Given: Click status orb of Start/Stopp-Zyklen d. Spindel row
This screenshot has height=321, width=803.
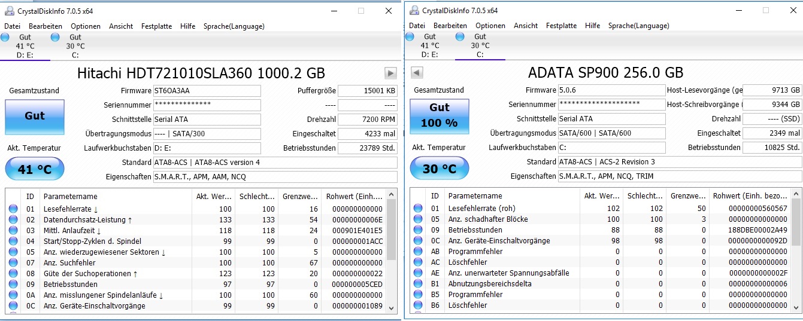Looking at the screenshot, I should [x=13, y=241].
